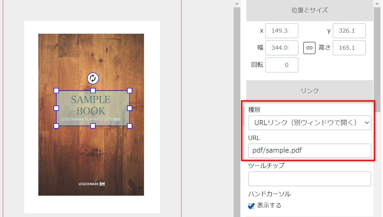The width and height of the screenshot is (383, 217).
Task: Click the 幅 width field showing 344.0
Action: coord(281,48)
